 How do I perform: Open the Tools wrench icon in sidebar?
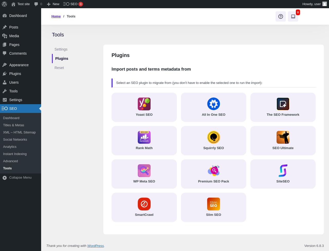pyautogui.click(x=5, y=91)
